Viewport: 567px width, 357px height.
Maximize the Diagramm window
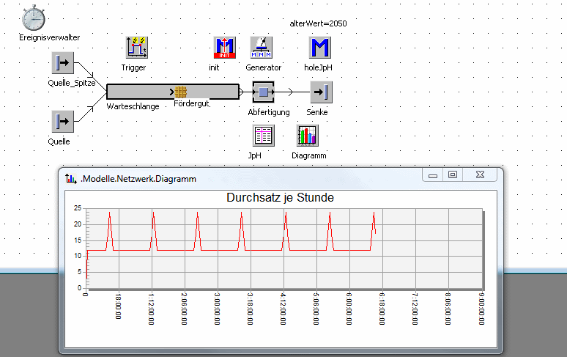click(x=453, y=175)
